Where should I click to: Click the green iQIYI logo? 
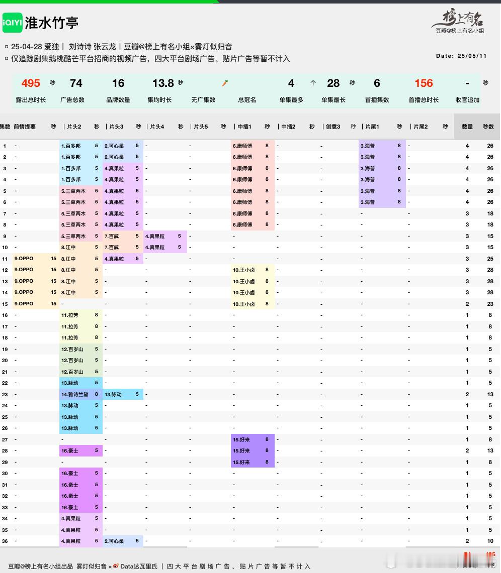(13, 23)
